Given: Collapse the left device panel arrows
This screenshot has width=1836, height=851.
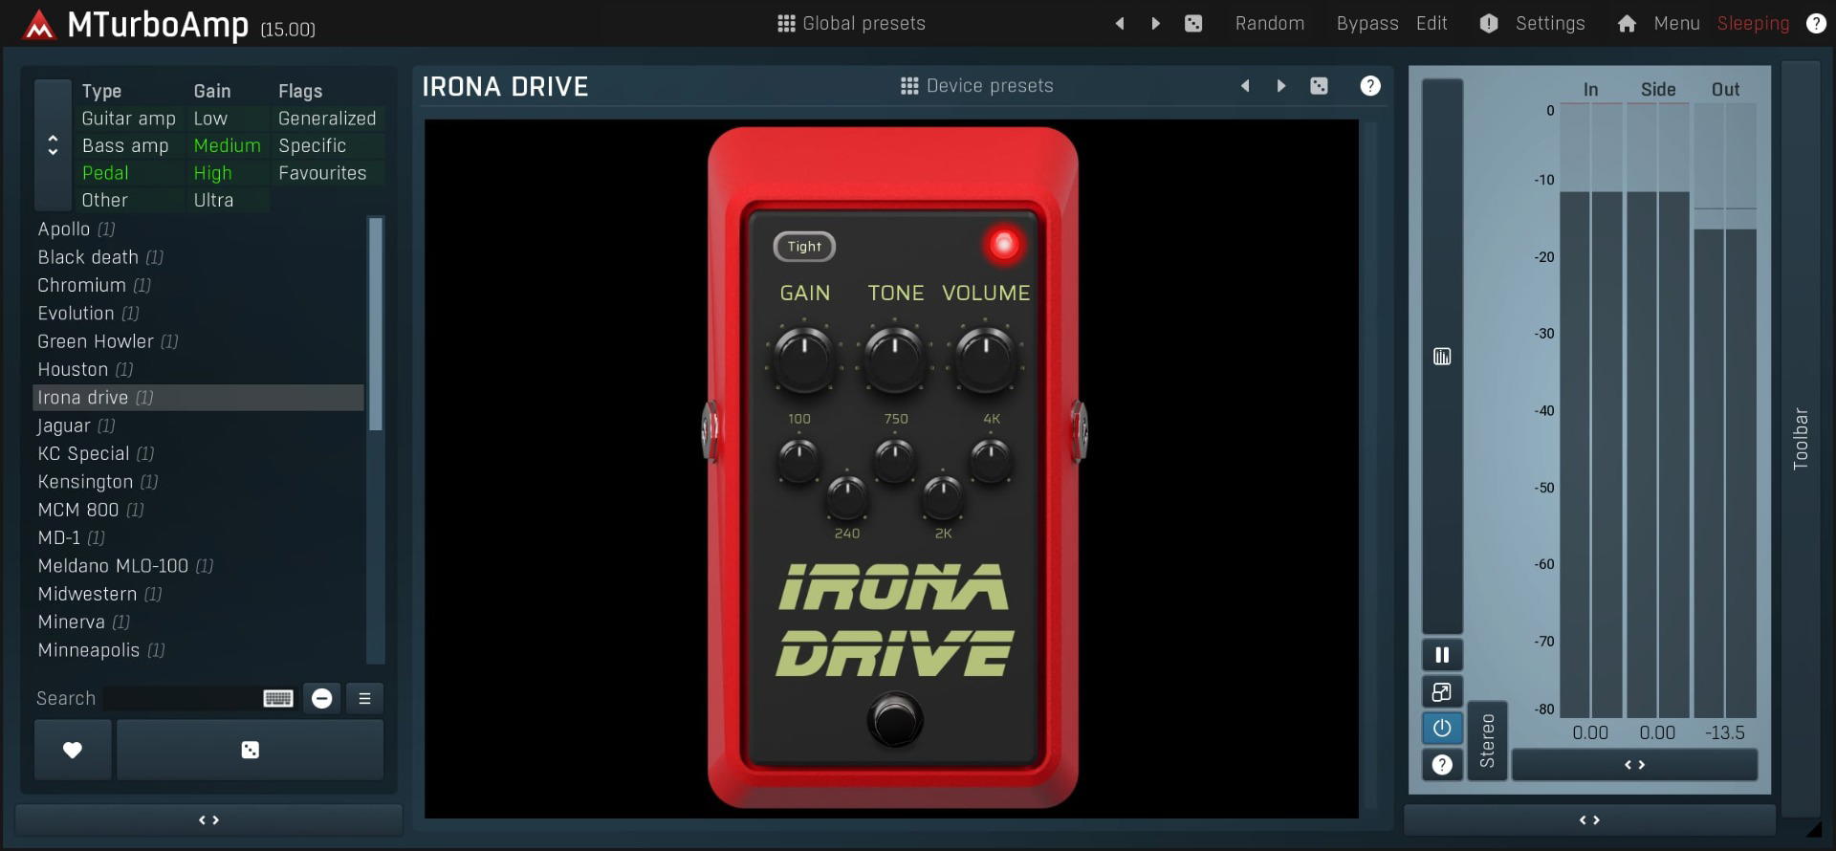Looking at the screenshot, I should pyautogui.click(x=208, y=820).
